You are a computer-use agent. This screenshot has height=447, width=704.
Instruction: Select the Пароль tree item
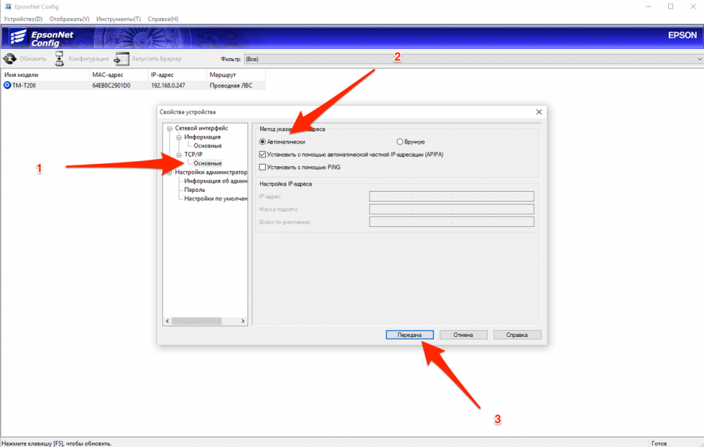pos(195,190)
